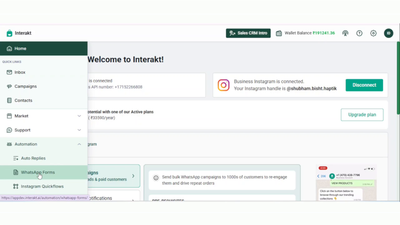The height and width of the screenshot is (225, 400).
Task: Open the broadcast signal icon in header
Action: [345, 33]
